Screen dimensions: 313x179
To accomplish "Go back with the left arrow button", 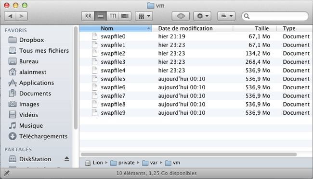I will click(x=10, y=16).
